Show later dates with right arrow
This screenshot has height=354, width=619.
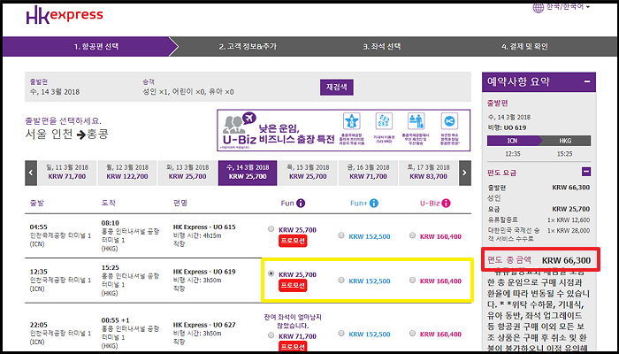(x=465, y=172)
